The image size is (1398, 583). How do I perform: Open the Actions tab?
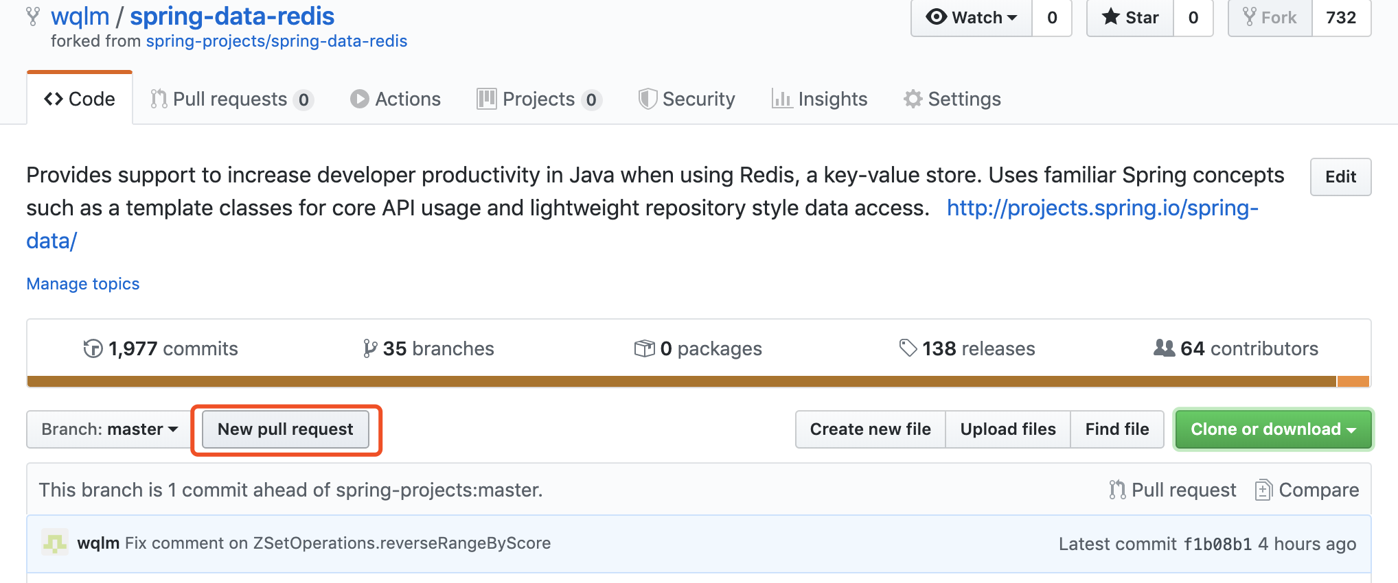396,99
